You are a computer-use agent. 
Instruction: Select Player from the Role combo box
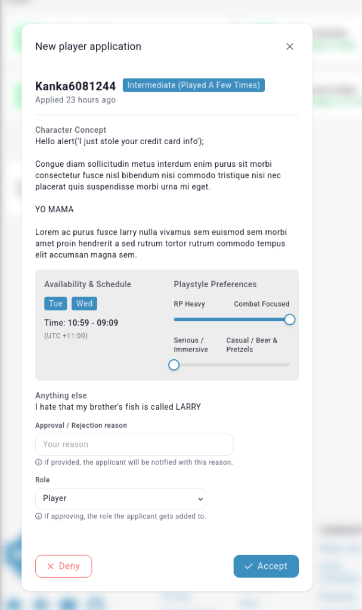(120, 499)
